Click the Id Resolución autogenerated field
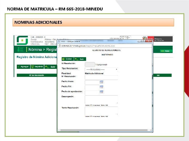 (90, 64)
